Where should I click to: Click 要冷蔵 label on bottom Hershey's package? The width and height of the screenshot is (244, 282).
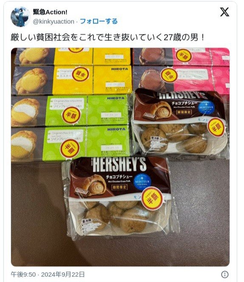click(x=87, y=221)
